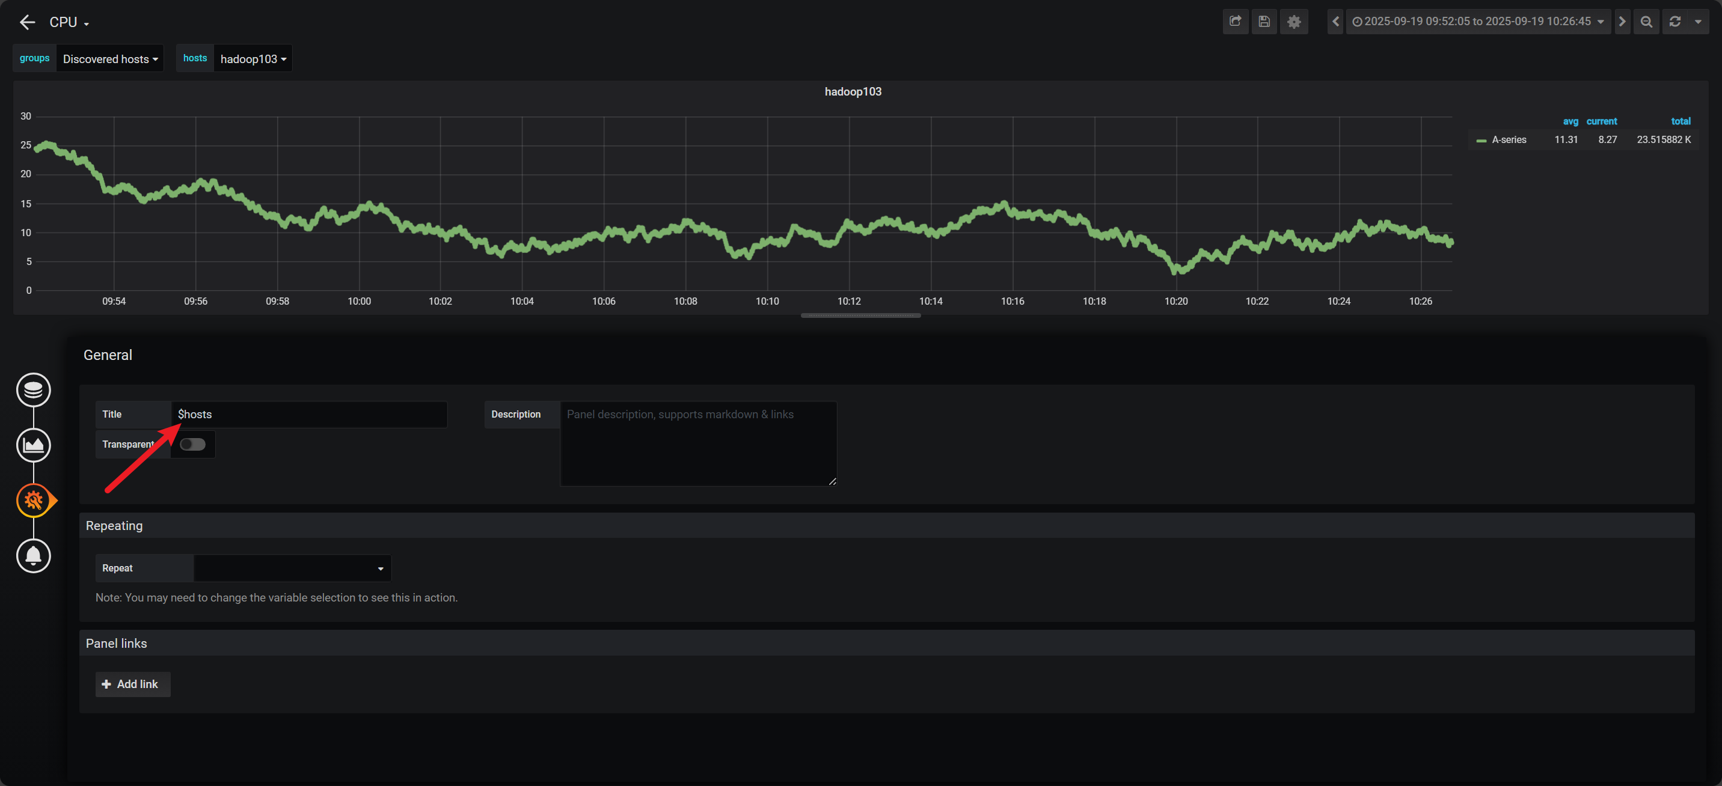Open the groups Discovered hosts dropdown
Image resolution: width=1722 pixels, height=786 pixels.
tap(110, 59)
